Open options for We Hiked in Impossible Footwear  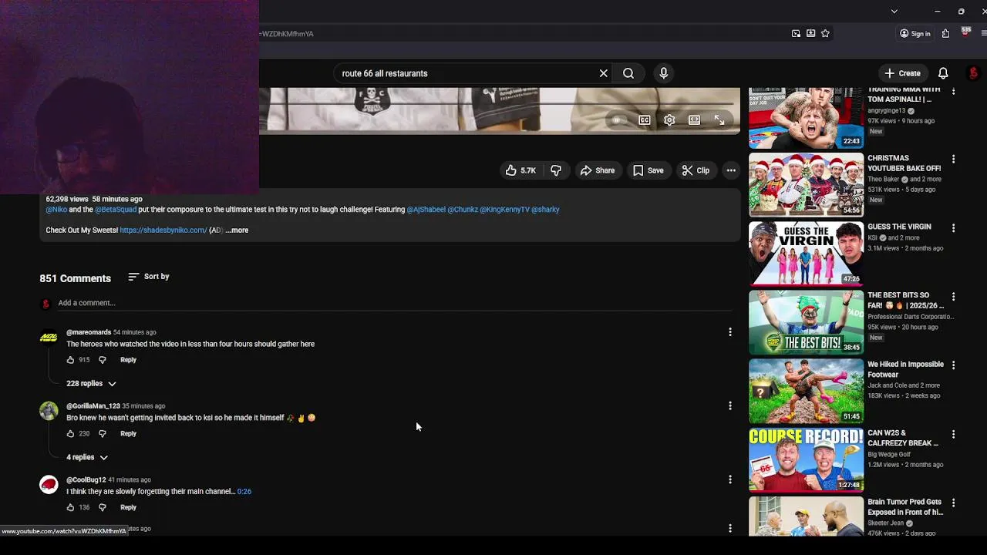pyautogui.click(x=953, y=365)
